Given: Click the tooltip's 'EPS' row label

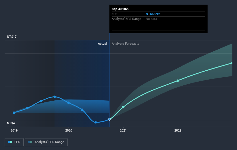Looking at the screenshot, I should click(x=114, y=14).
